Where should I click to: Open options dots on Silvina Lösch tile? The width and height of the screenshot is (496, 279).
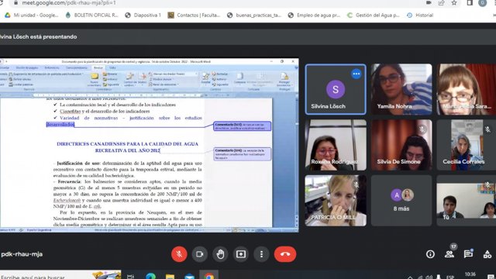pyautogui.click(x=356, y=74)
